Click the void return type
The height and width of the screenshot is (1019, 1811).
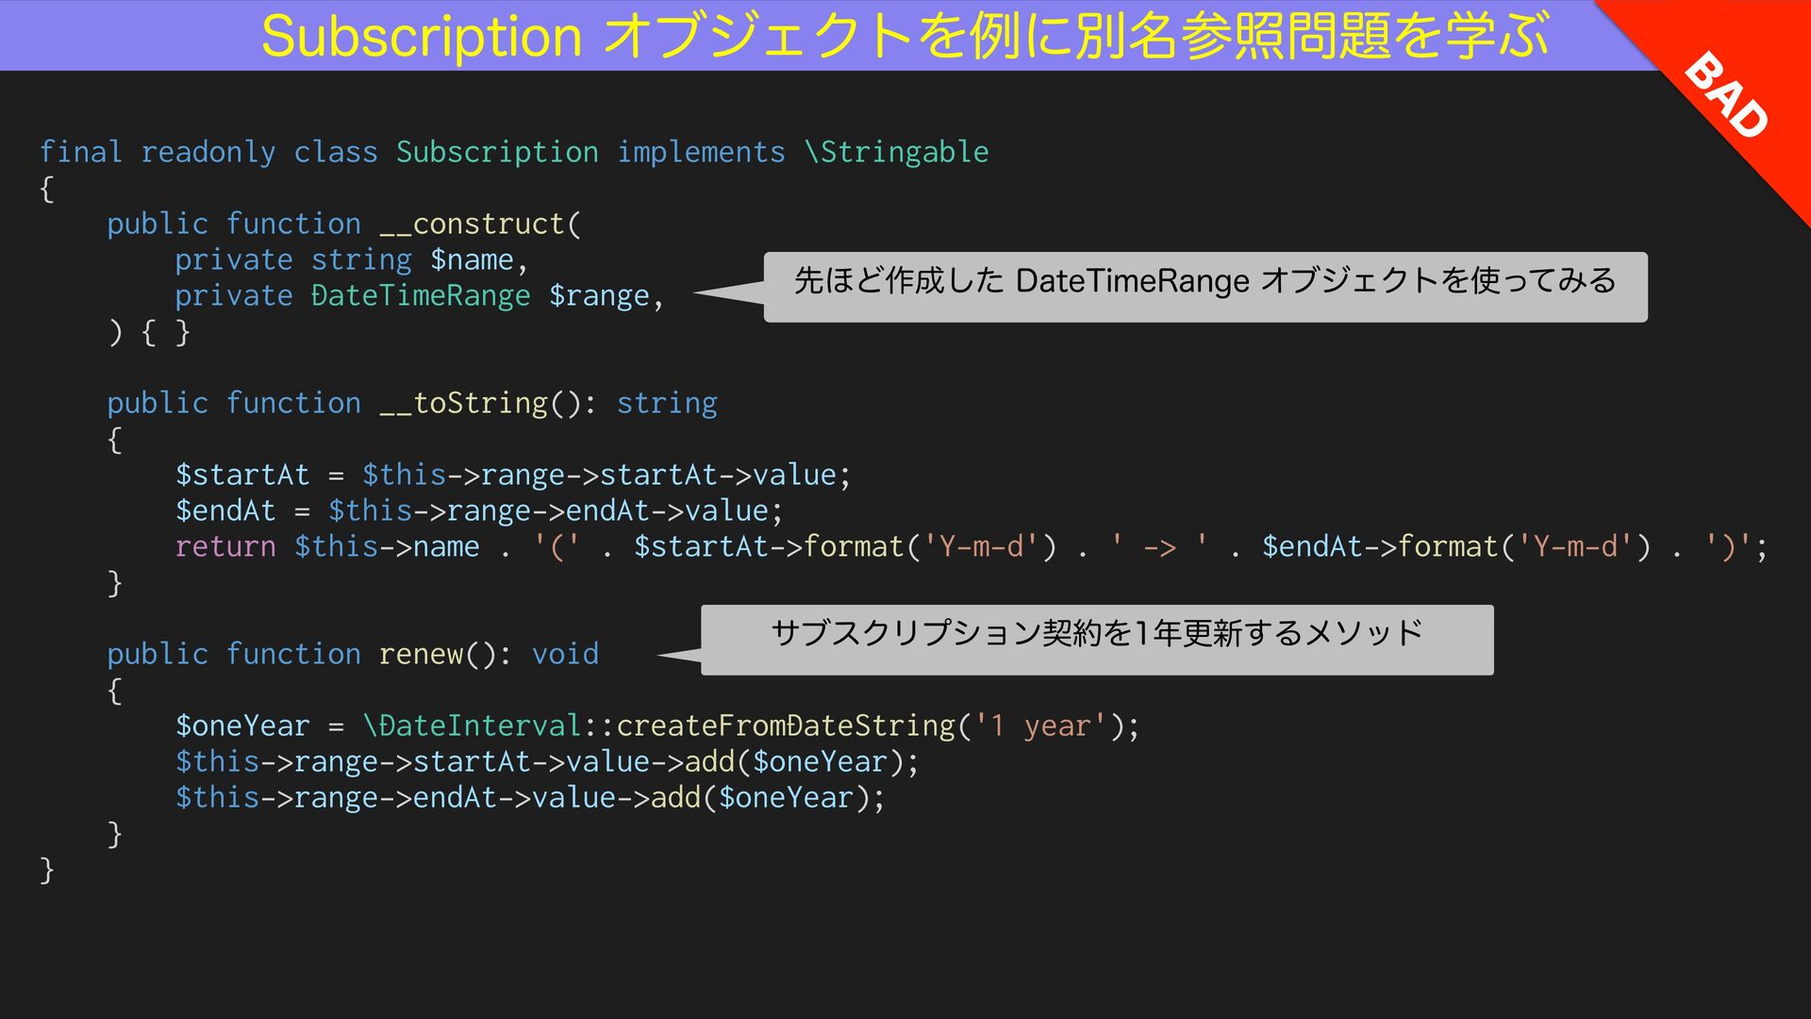click(565, 654)
